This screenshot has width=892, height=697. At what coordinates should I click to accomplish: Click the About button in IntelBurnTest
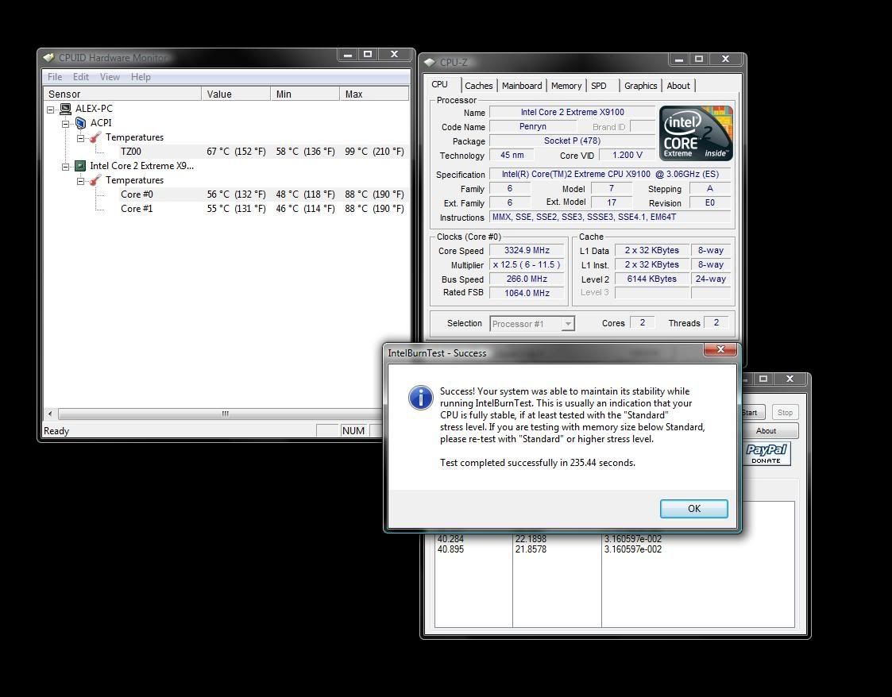coord(766,431)
